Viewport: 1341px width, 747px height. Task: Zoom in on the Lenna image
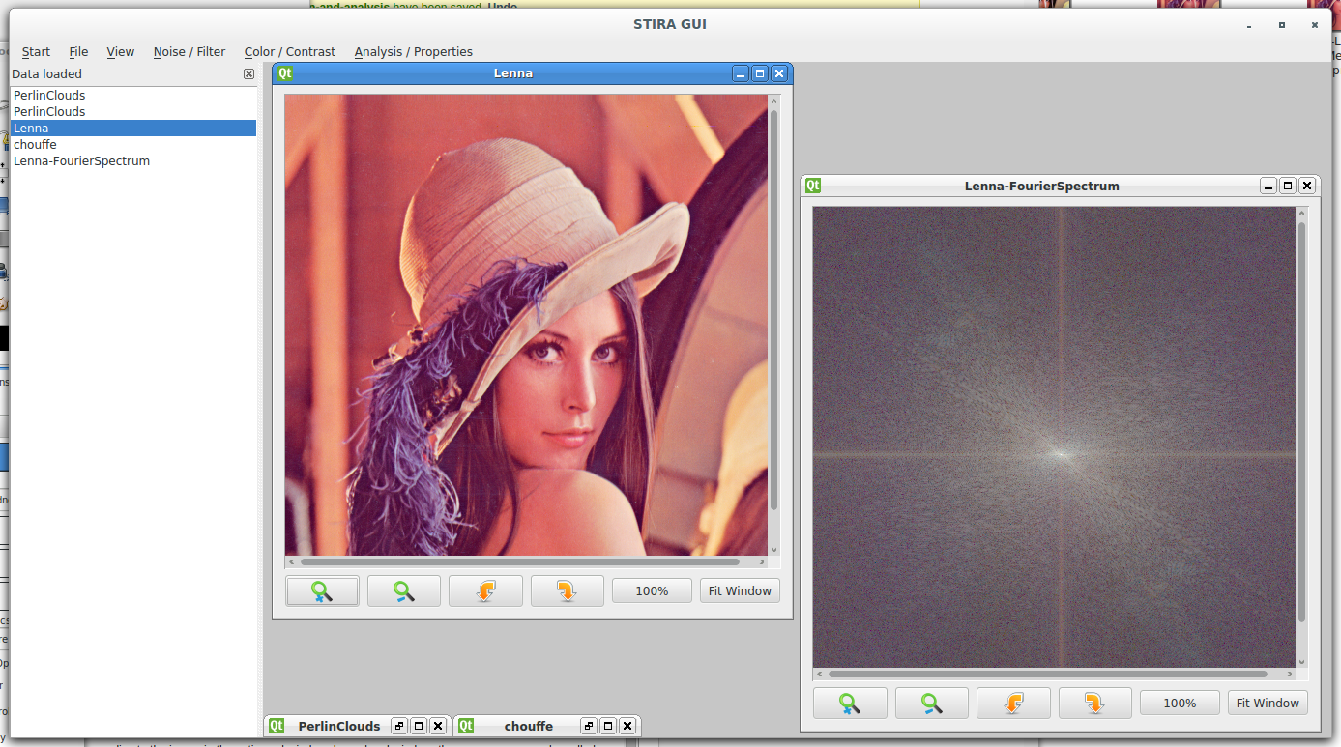pyautogui.click(x=322, y=590)
